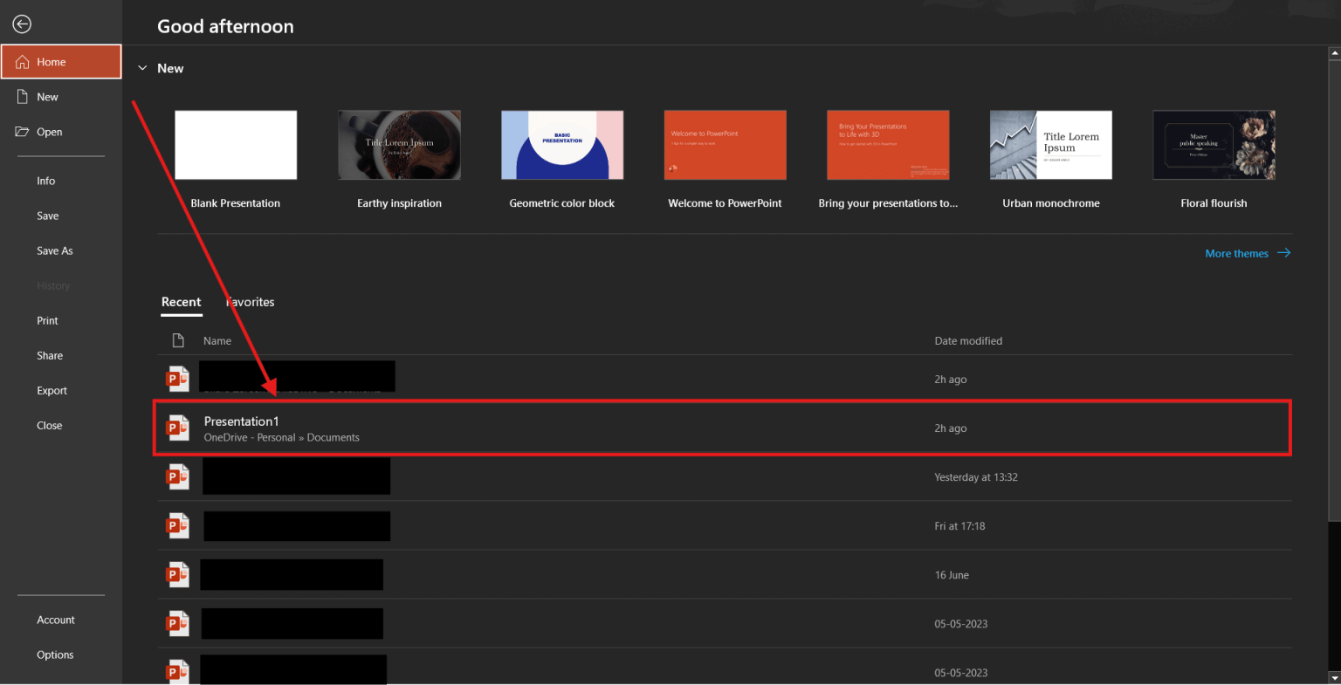Click PowerPoint icon of file modified Yesterday 13:32

178,477
